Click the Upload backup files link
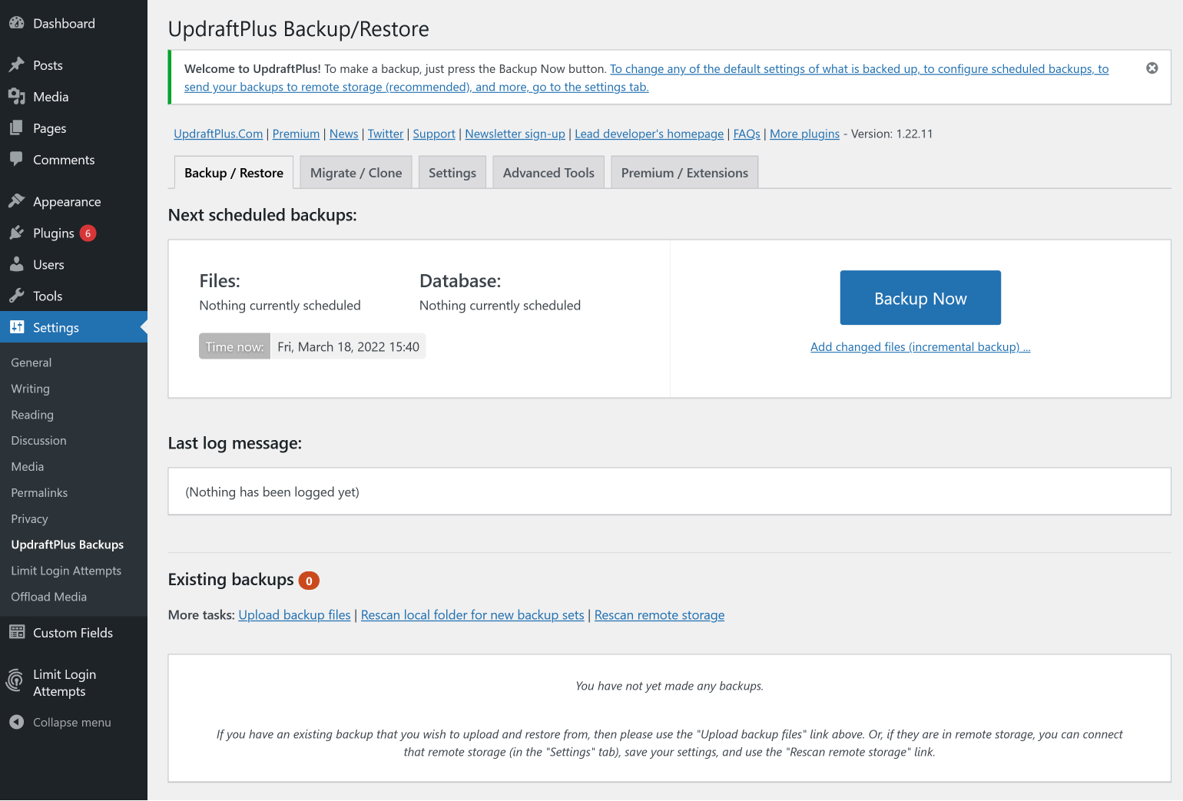Image resolution: width=1183 pixels, height=801 pixels. (x=294, y=615)
